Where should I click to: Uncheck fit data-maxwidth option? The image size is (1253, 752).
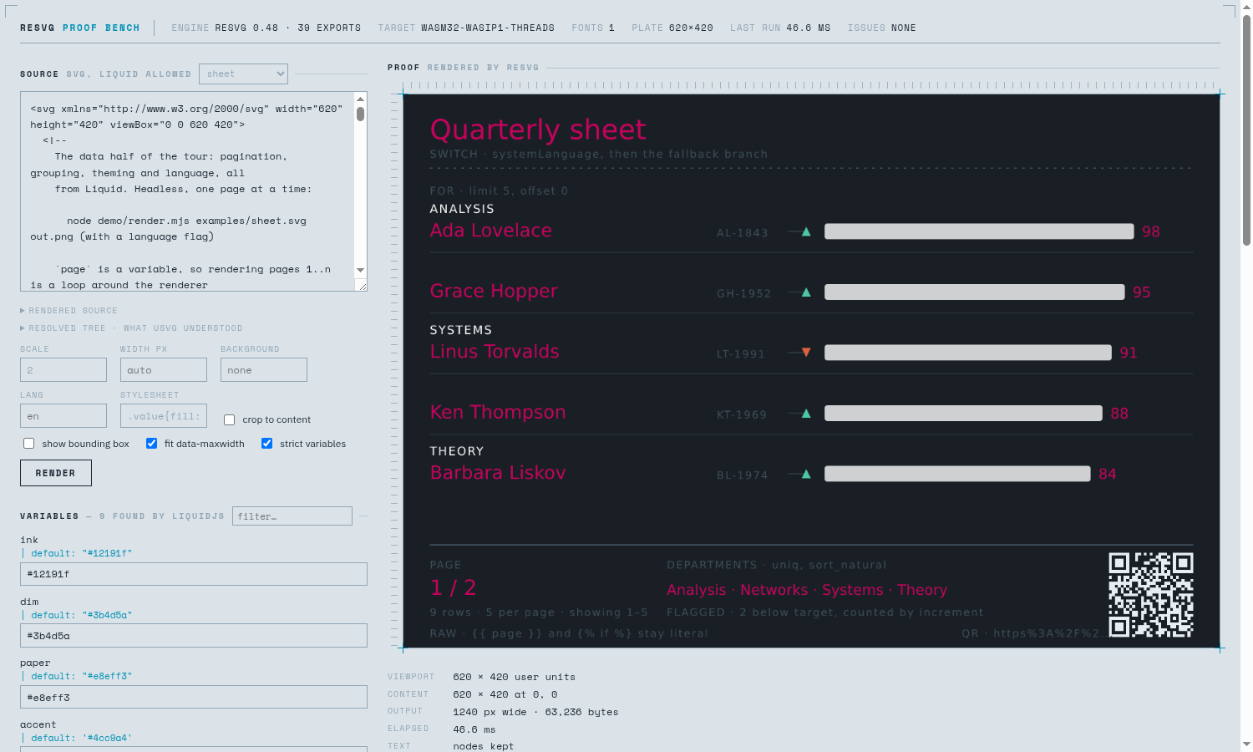tap(151, 444)
